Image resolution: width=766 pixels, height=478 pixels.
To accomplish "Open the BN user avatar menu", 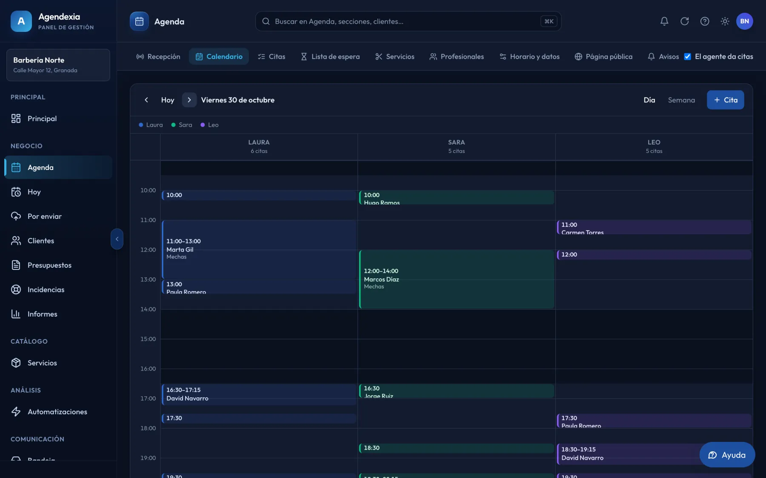I will [x=744, y=21].
